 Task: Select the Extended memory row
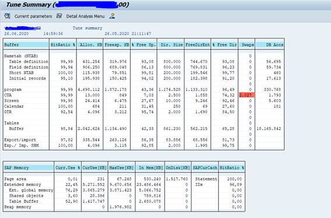(x=124, y=185)
